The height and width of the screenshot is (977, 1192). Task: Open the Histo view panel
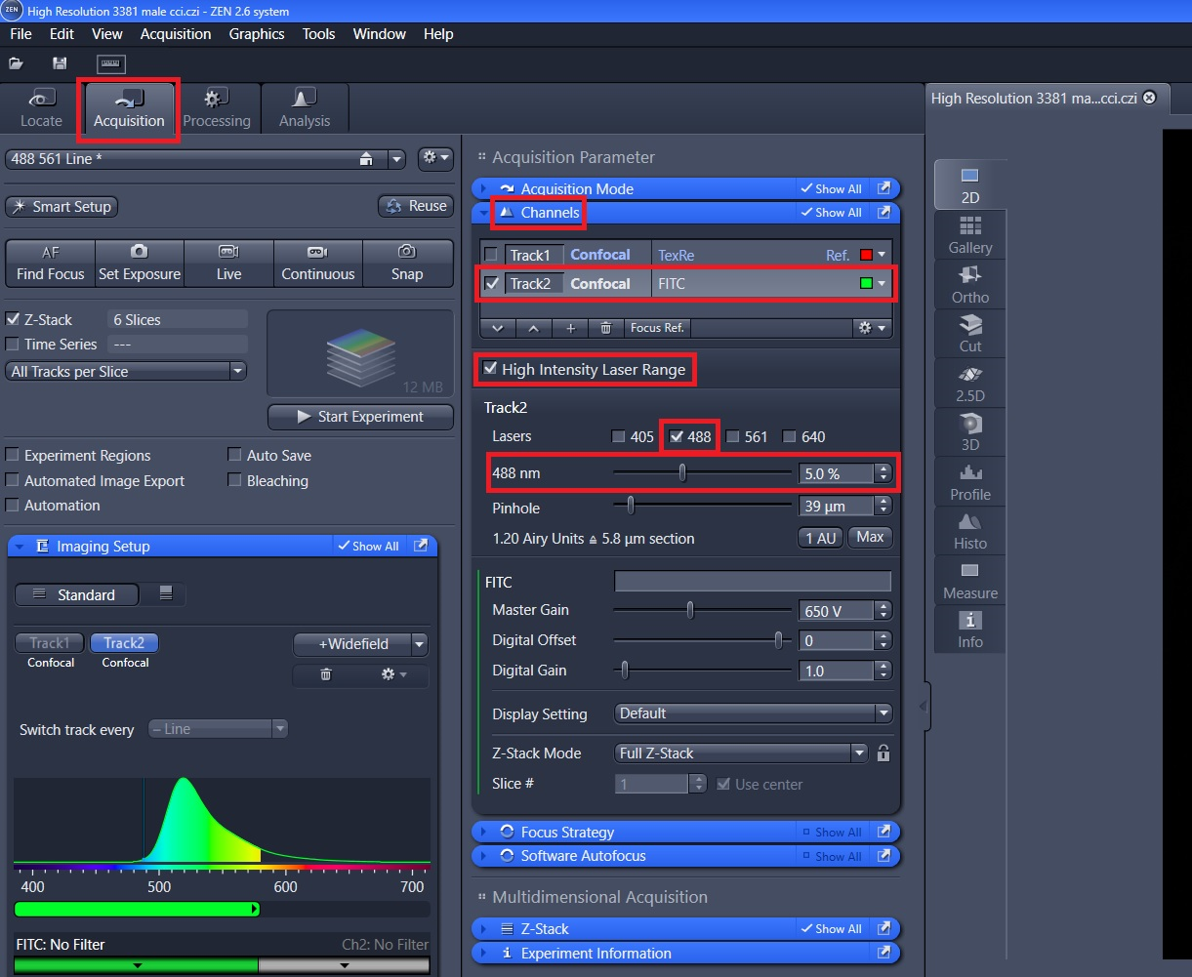969,531
